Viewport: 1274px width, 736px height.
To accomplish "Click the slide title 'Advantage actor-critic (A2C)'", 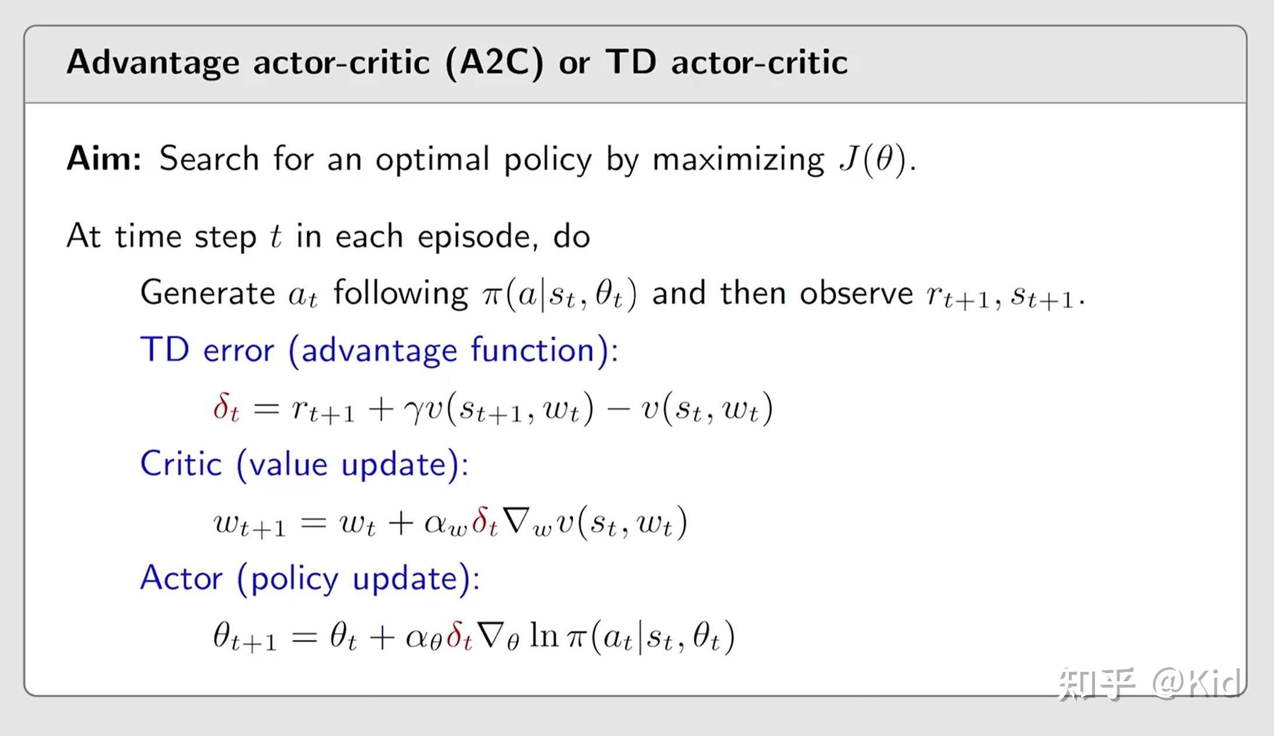I will pos(305,62).
